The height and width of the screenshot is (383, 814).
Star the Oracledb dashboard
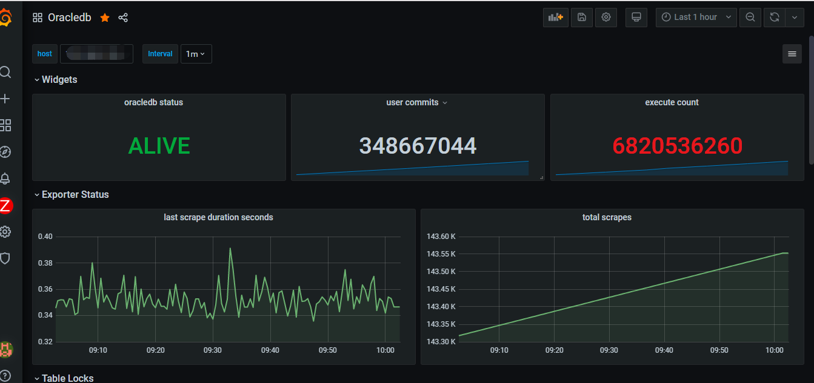(x=105, y=18)
